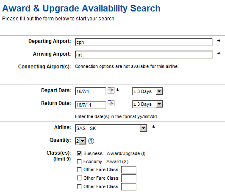The width and height of the screenshot is (225, 192).
Task: Uncheck Business - Award/Upgrade (I) checkbox
Action: point(79,153)
